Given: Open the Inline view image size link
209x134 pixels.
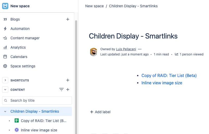Looking at the screenshot, I should (162, 83).
